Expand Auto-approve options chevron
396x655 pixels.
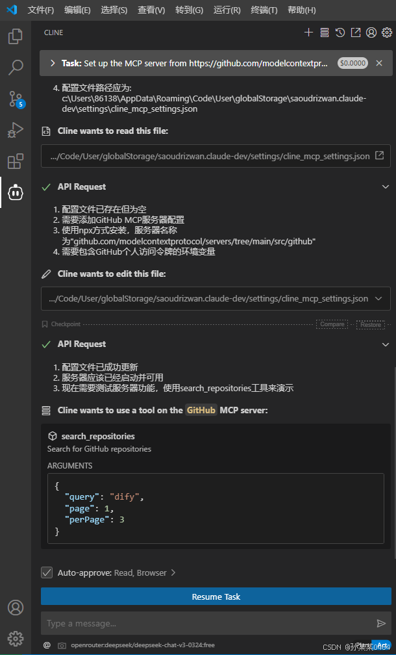pos(173,572)
